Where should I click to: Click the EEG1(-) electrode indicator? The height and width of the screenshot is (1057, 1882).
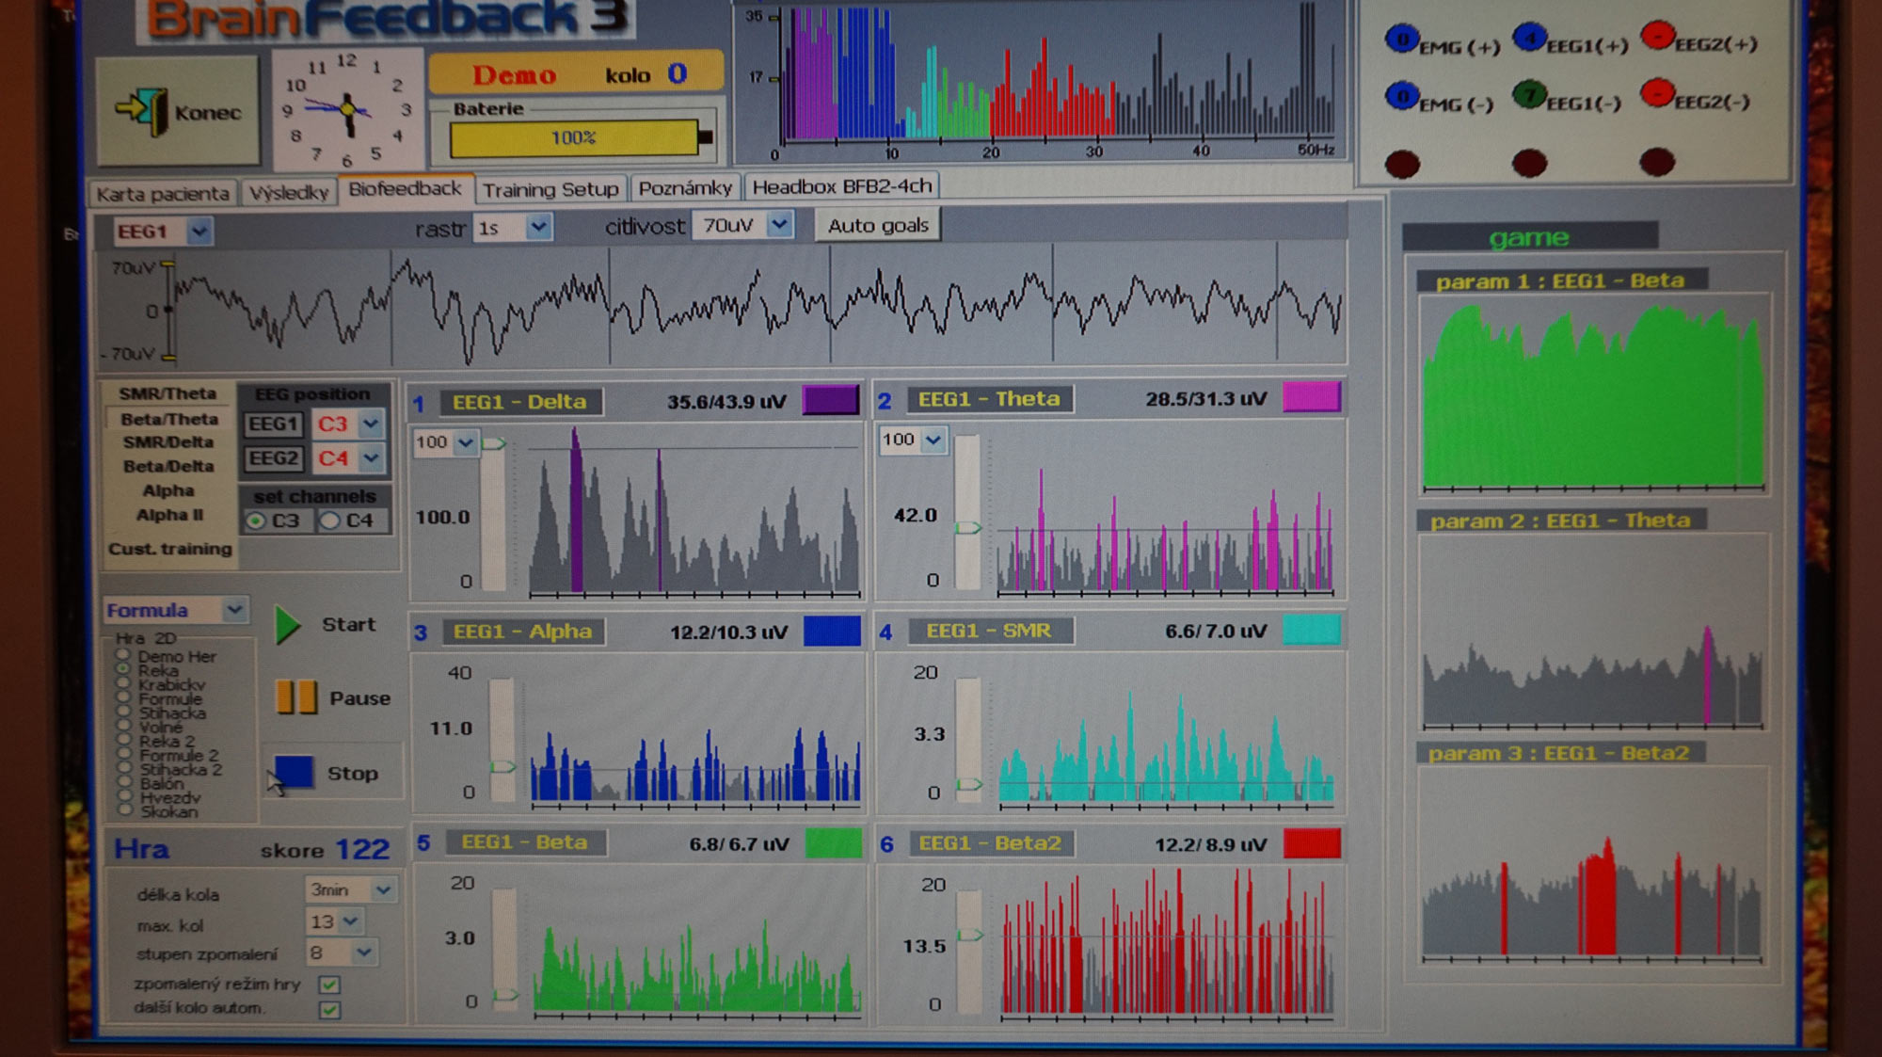(x=1530, y=94)
